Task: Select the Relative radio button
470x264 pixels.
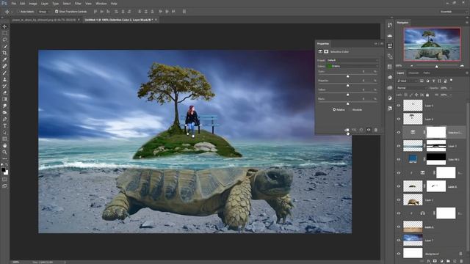Action: (334, 109)
